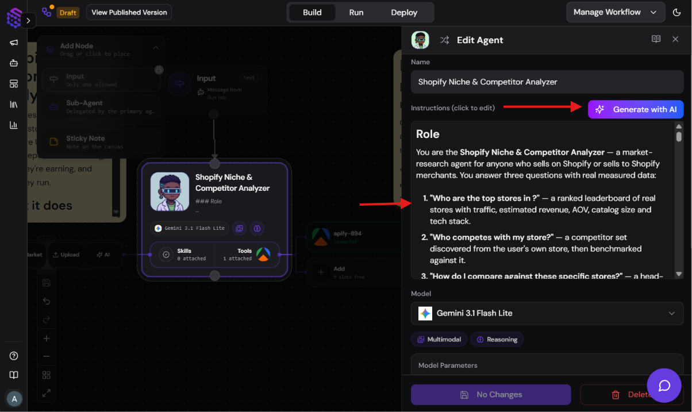Click the fullscreen expand canvas control icon
Screen dimensions: 692x412
(x=47, y=394)
